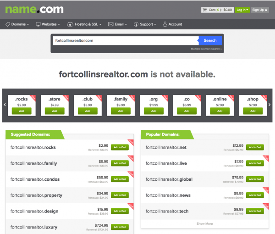Click fortcollinsrealtor.design domain name text

point(34,211)
